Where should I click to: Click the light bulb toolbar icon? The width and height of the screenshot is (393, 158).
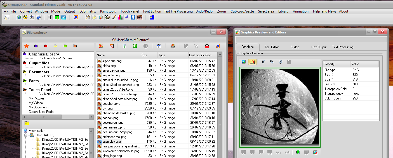(133, 18)
